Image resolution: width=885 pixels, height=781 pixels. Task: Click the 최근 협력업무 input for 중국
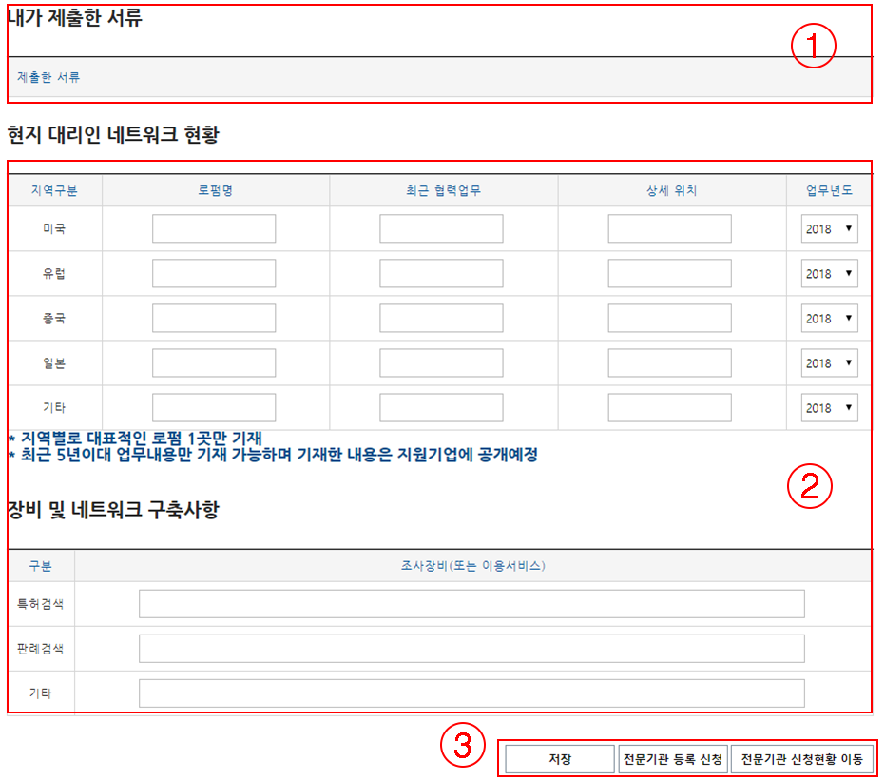pyautogui.click(x=441, y=319)
